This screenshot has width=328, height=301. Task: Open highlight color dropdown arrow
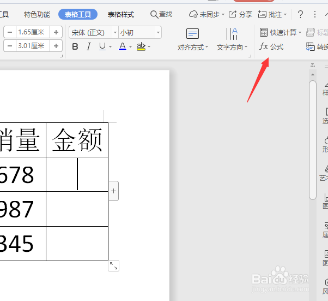pos(149,46)
